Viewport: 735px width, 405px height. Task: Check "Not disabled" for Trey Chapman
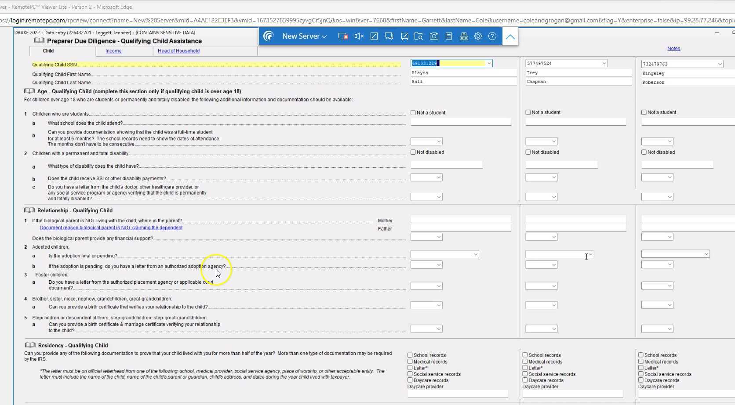point(528,152)
